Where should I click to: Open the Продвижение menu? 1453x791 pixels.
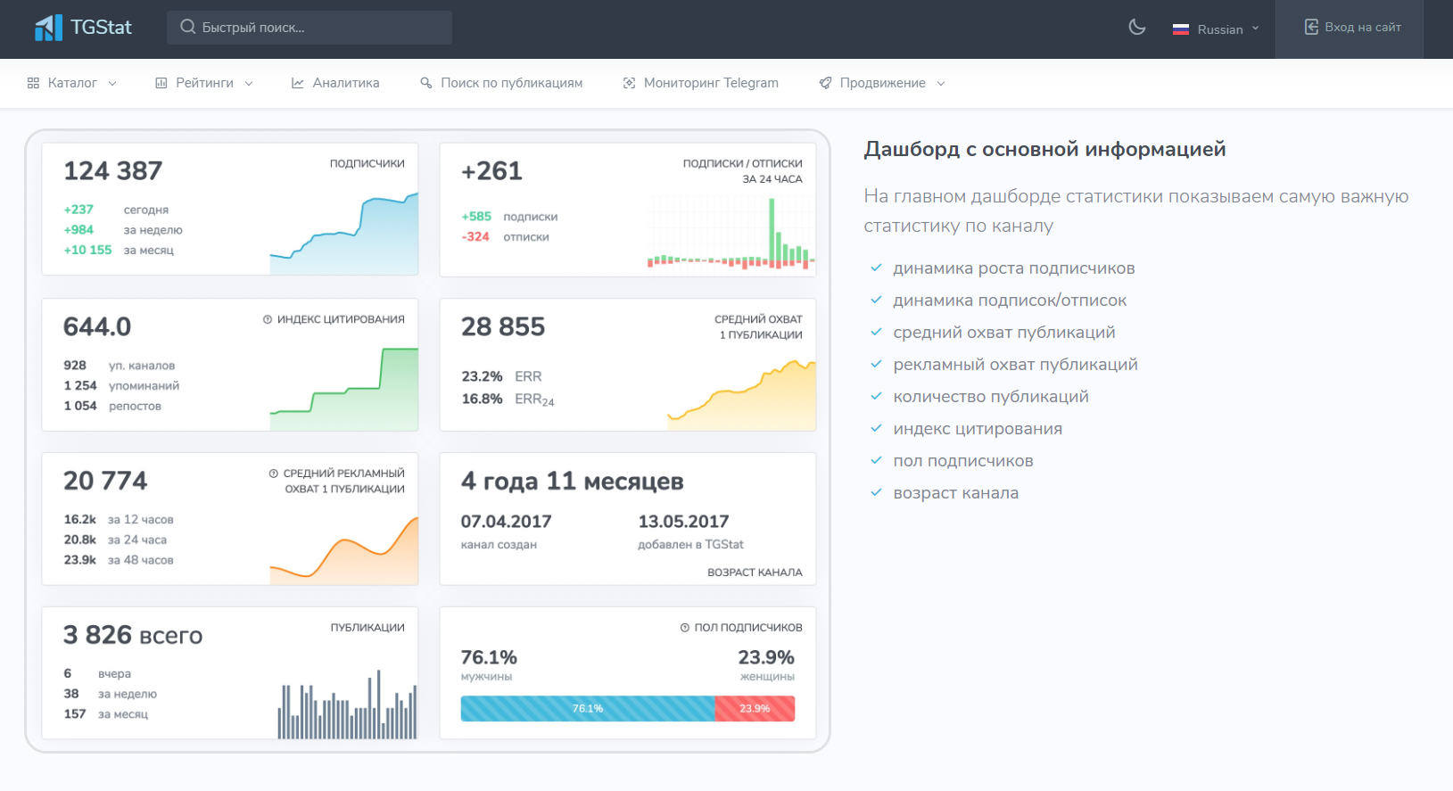882,83
